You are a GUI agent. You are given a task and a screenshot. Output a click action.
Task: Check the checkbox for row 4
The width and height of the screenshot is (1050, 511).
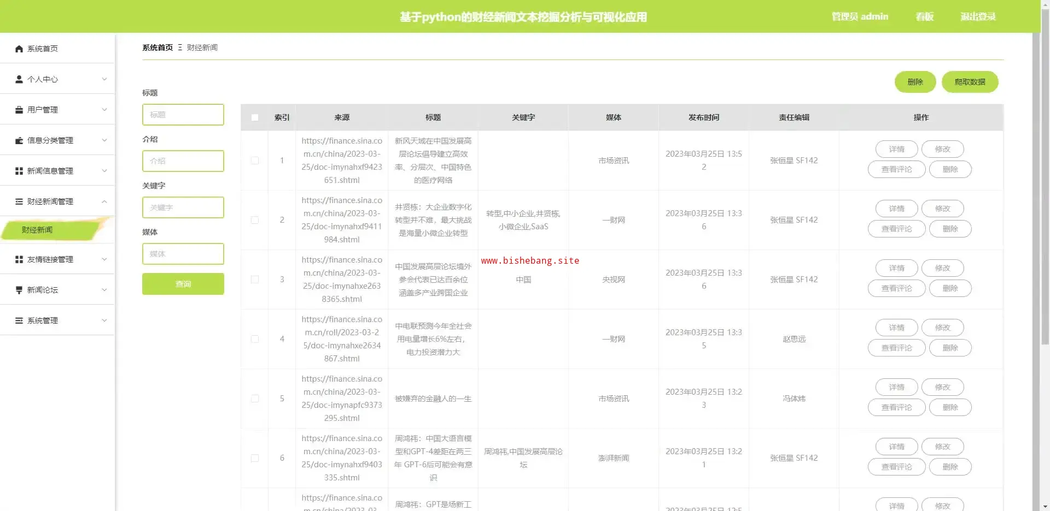tap(255, 339)
